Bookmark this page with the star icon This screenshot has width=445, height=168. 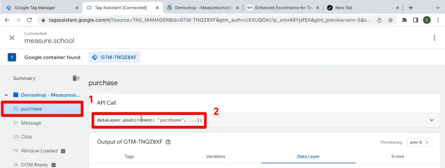click(x=391, y=20)
